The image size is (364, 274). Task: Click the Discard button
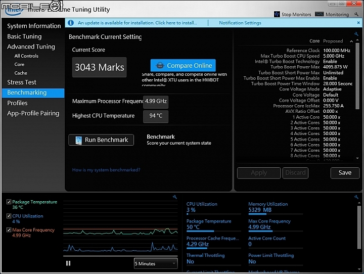295,173
